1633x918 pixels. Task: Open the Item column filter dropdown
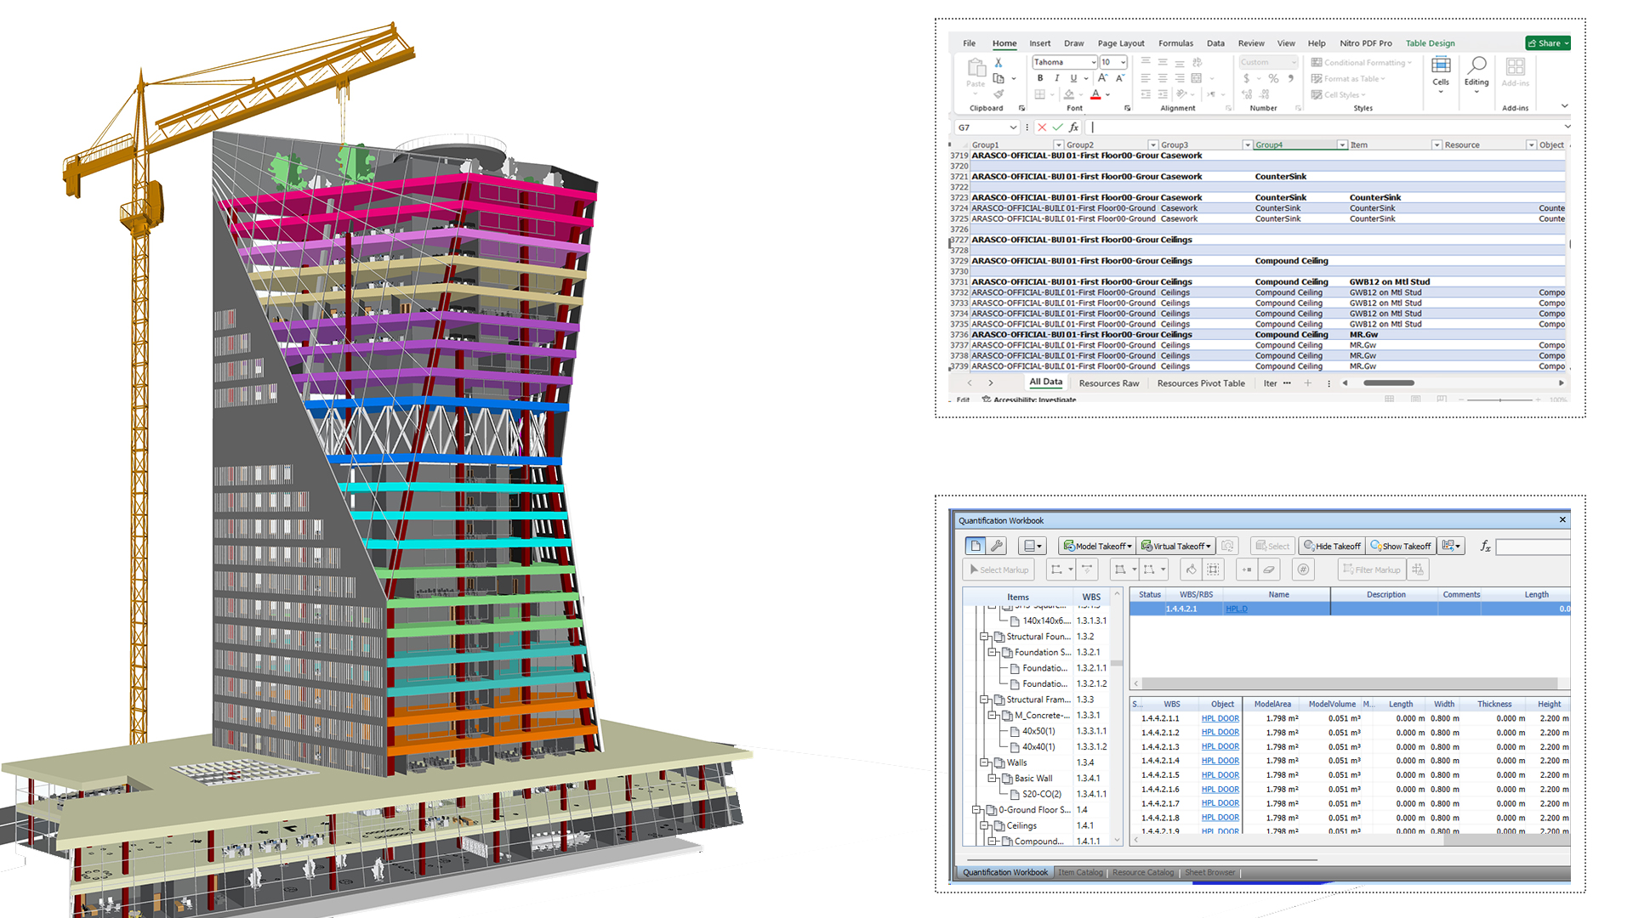click(x=1437, y=145)
